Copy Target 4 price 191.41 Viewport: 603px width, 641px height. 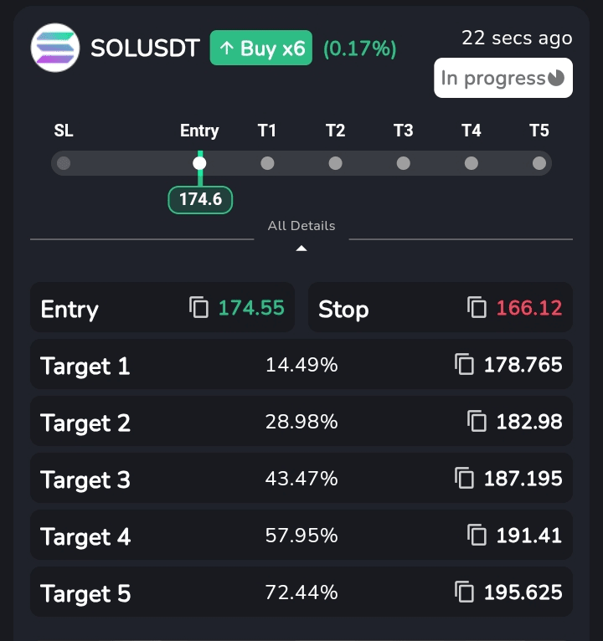coord(477,535)
